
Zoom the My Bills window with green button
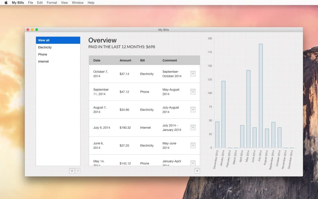(x=37, y=30)
